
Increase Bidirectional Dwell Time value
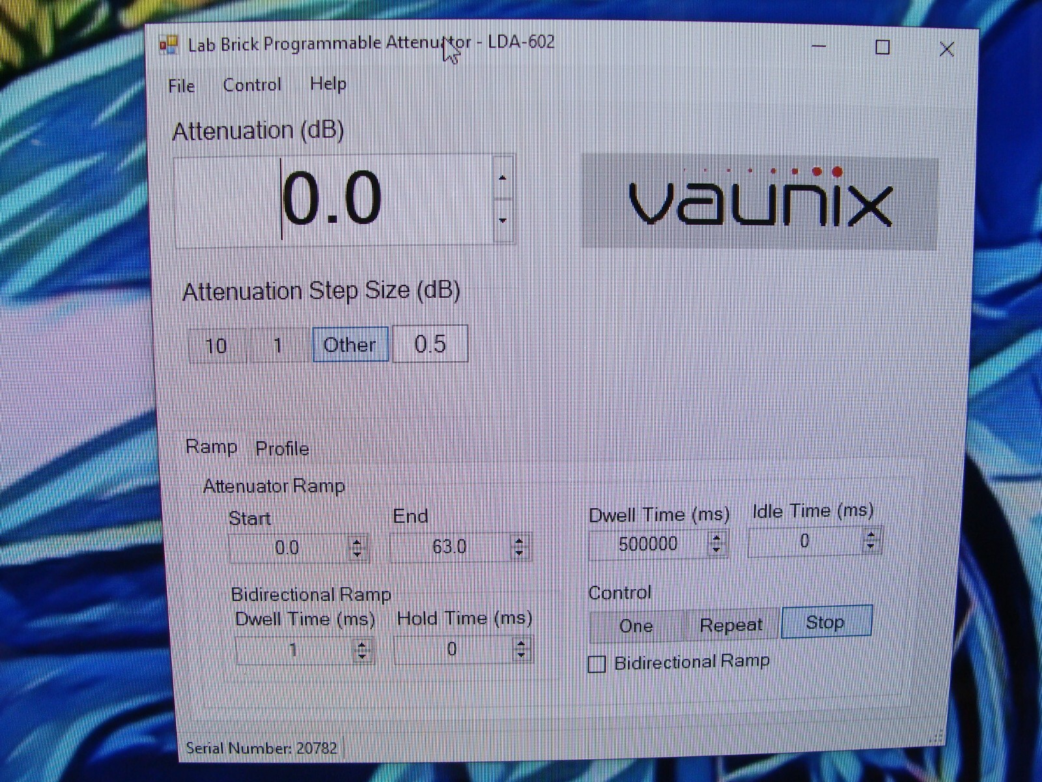tap(363, 644)
